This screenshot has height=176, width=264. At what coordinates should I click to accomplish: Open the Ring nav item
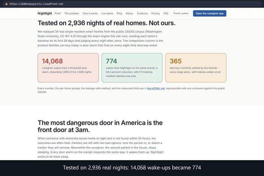tap(119, 13)
